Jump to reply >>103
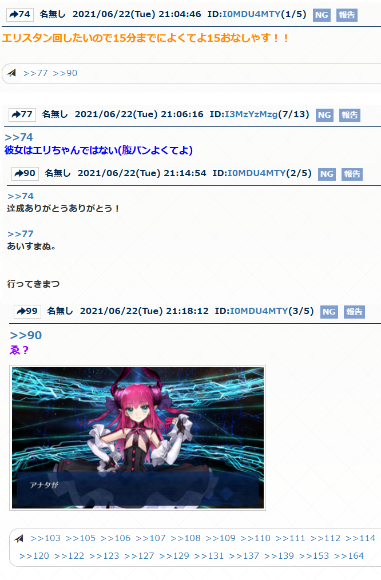 point(46,538)
